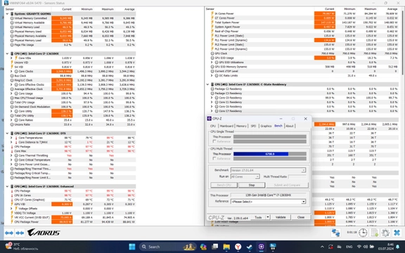Open HWiNFO sensor settings gear icon
Screen dimensions: 405x253
tap(385, 233)
